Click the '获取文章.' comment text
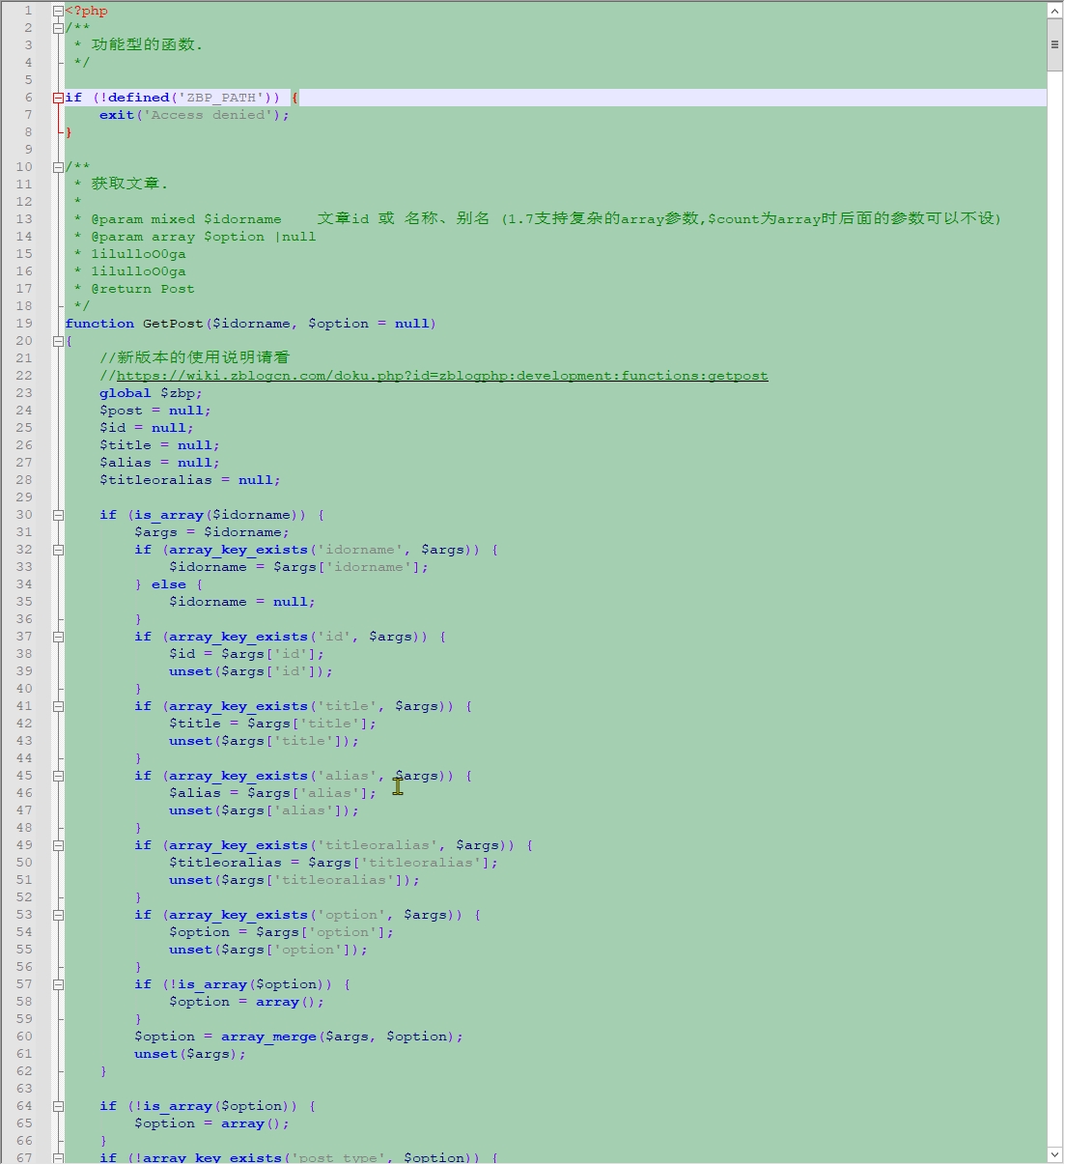Screen dimensions: 1065x1165 (129, 184)
